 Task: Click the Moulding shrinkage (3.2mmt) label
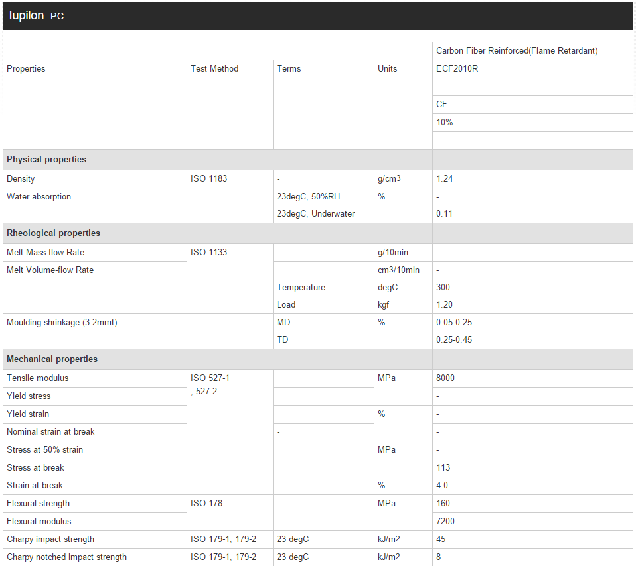(62, 322)
